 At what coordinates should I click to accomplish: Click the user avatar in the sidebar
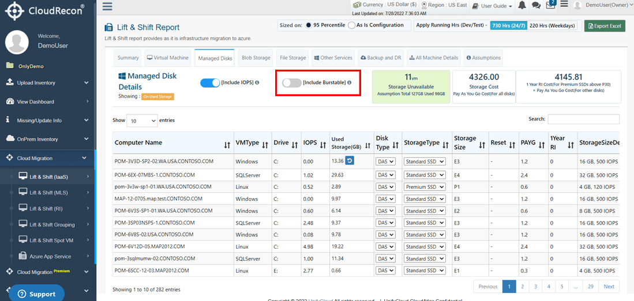(x=17, y=42)
